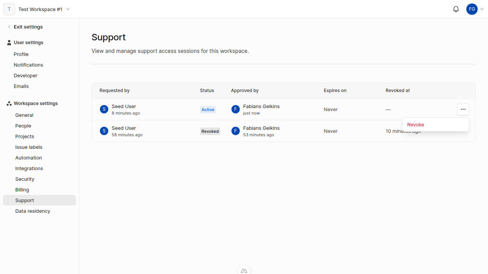Open the notifications bell icon
Image resolution: width=488 pixels, height=274 pixels.
[x=456, y=9]
